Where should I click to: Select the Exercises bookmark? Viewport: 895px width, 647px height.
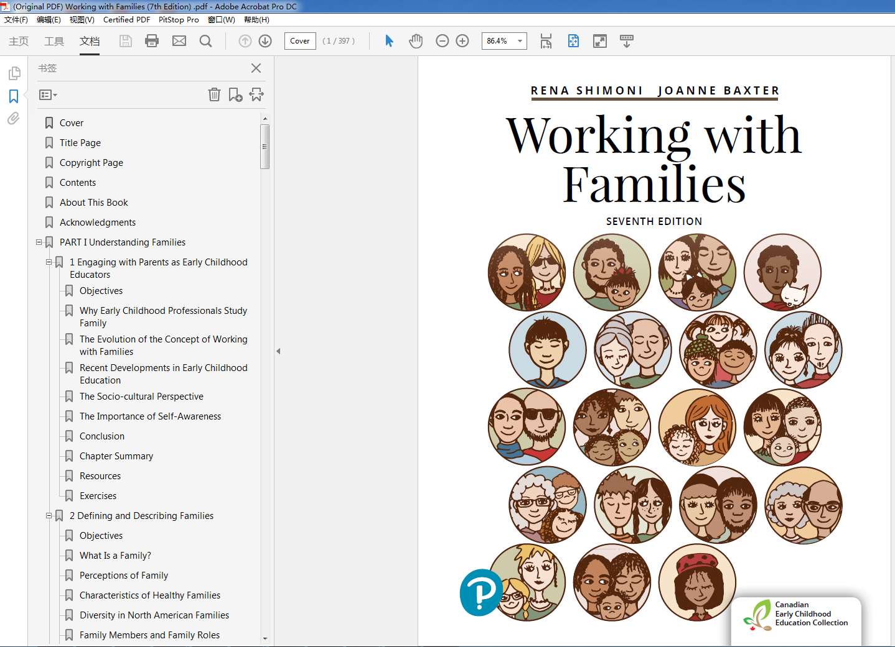pyautogui.click(x=98, y=496)
